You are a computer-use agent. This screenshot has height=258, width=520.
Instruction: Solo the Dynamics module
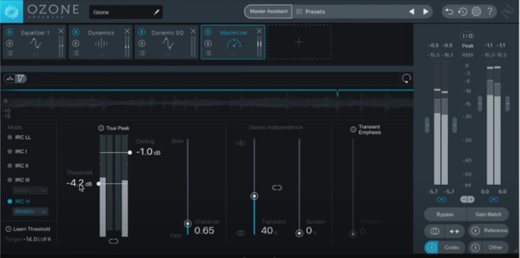tap(76, 43)
